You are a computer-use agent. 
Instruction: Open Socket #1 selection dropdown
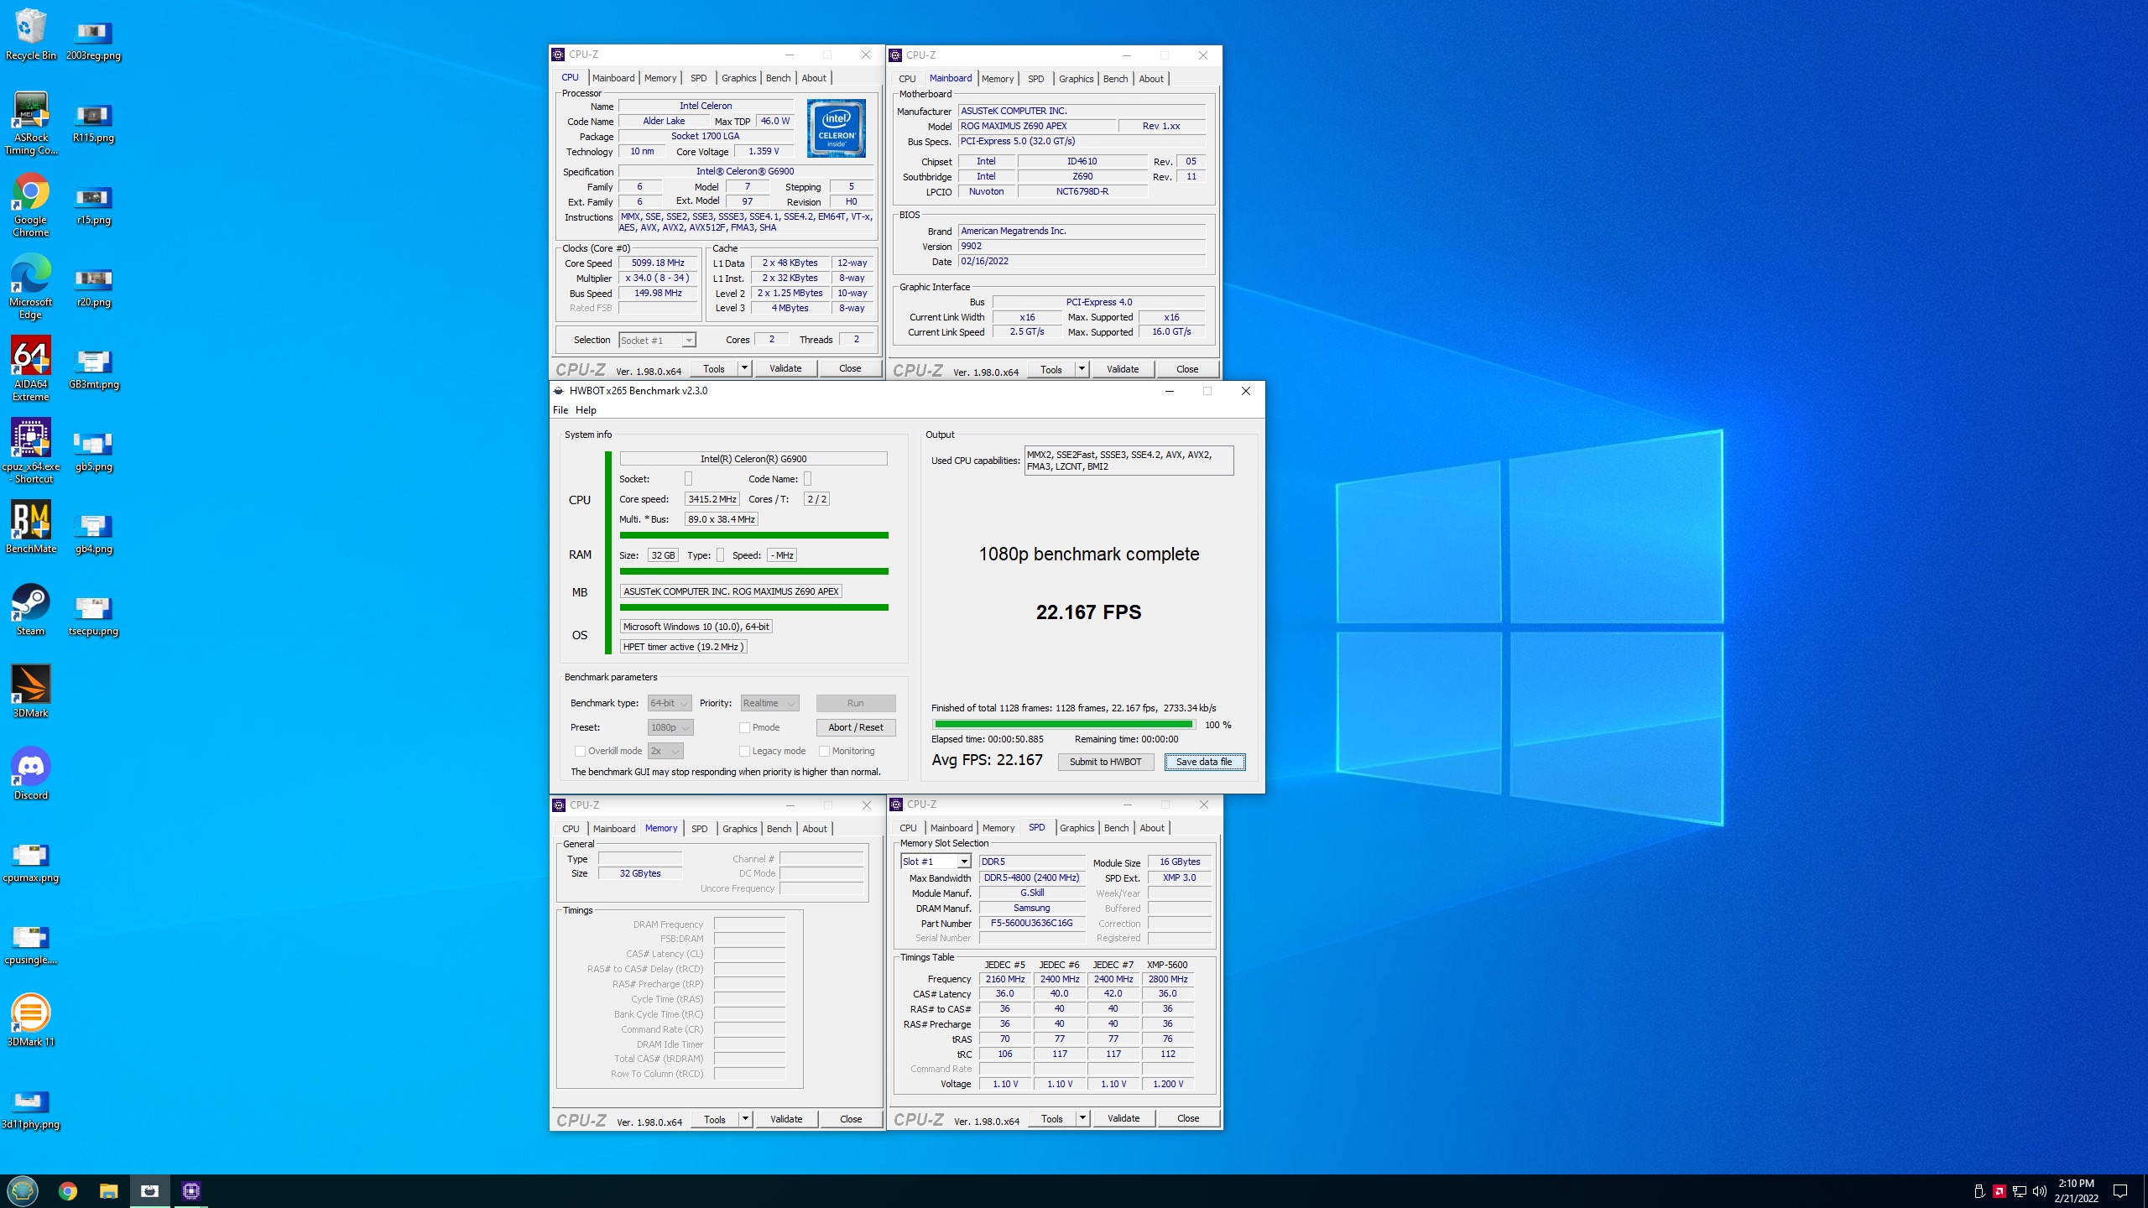(657, 340)
